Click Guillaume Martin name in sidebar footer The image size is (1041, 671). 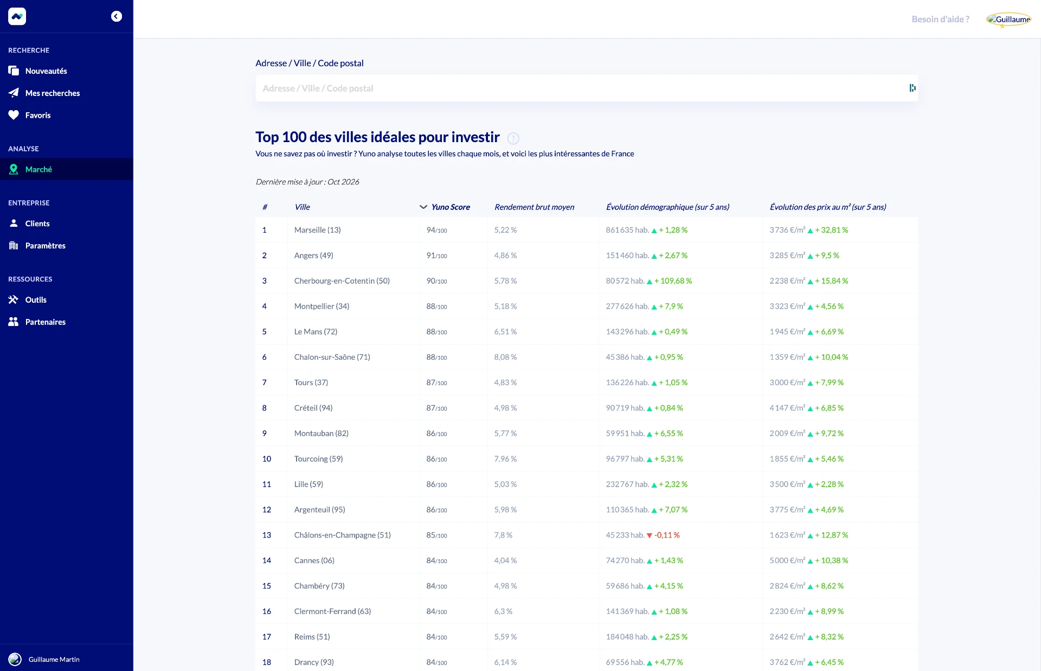coord(54,659)
